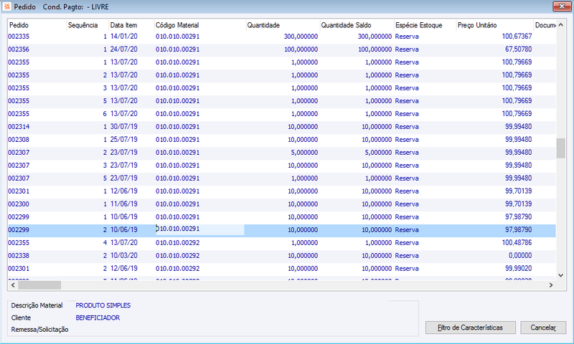Click date 24/07/20 cell

coord(123,49)
